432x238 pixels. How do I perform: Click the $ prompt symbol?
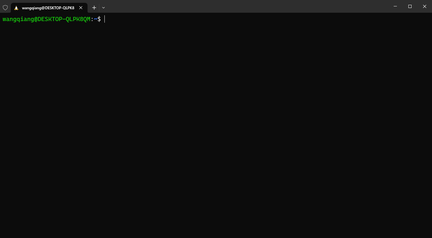point(99,19)
